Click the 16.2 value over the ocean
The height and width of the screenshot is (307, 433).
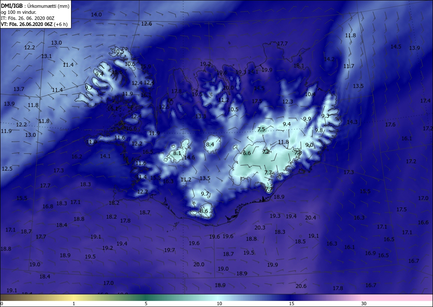(x=77, y=157)
